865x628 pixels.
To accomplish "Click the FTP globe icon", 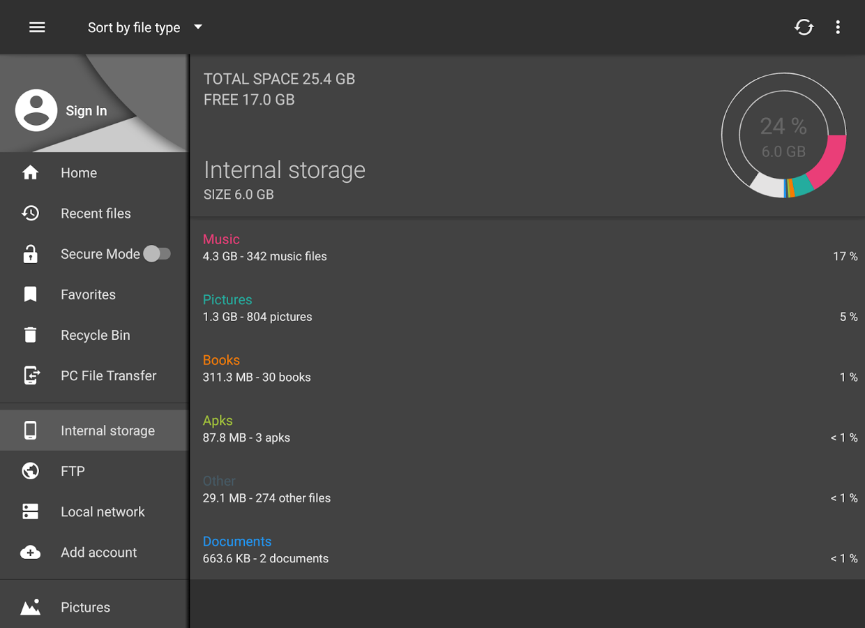I will click(30, 471).
